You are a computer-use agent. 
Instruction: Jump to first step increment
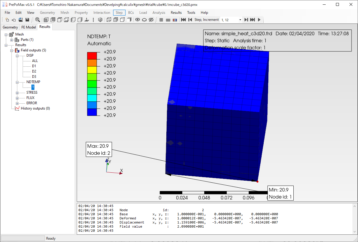[x=183, y=20]
